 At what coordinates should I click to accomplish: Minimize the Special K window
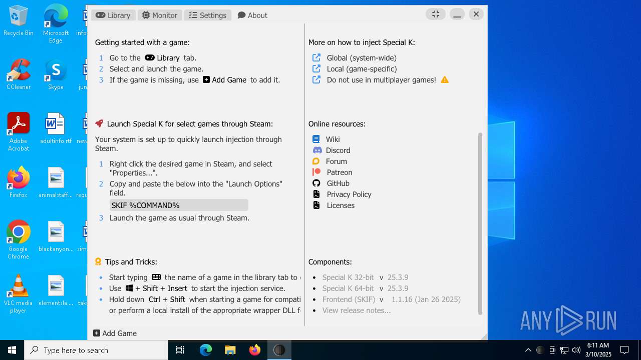tap(457, 14)
